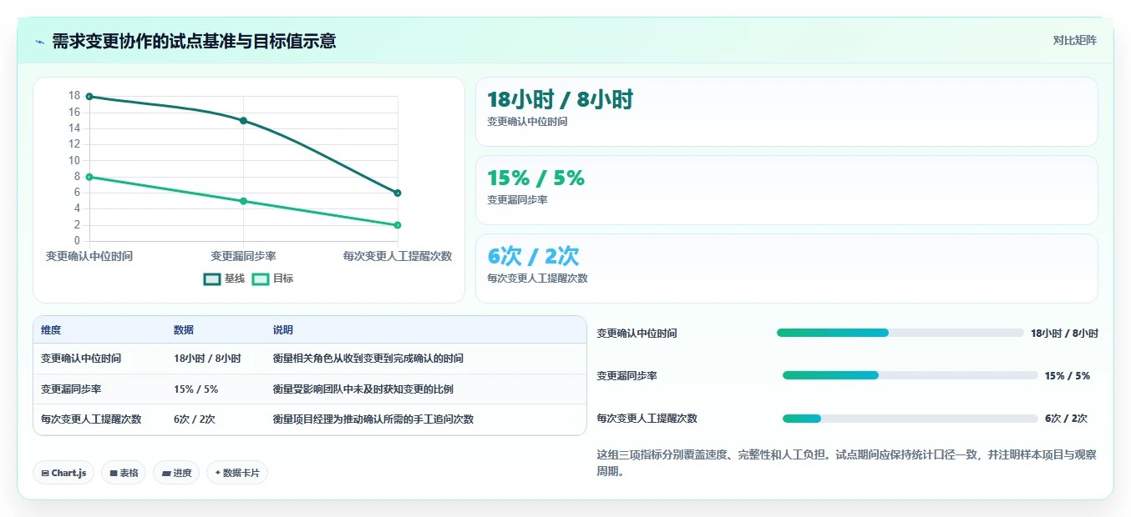Click table cell 18小时 / 8小时
The image size is (1131, 517).
[207, 359]
